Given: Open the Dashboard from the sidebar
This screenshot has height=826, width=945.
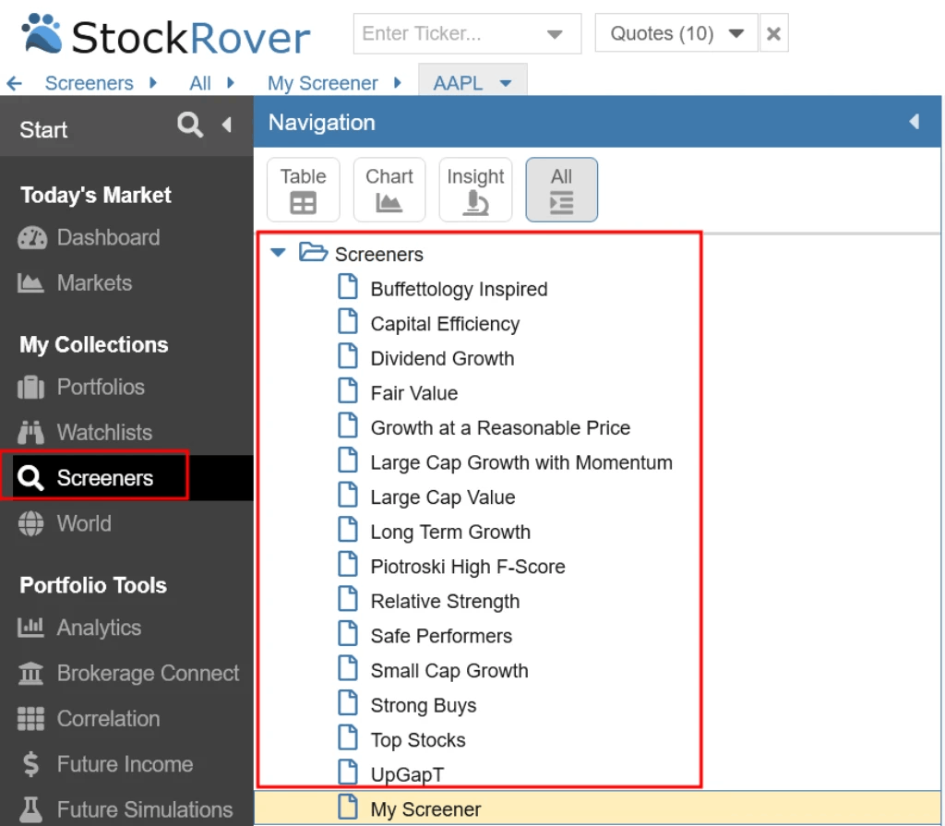Looking at the screenshot, I should click(106, 237).
